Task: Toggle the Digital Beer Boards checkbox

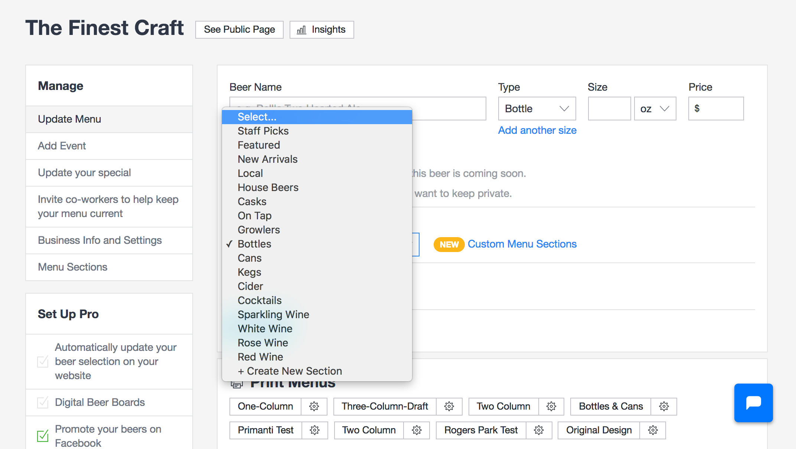Action: (43, 402)
